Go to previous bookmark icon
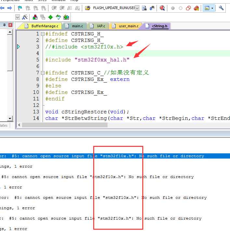The height and width of the screenshot is (231, 230). (28, 8)
